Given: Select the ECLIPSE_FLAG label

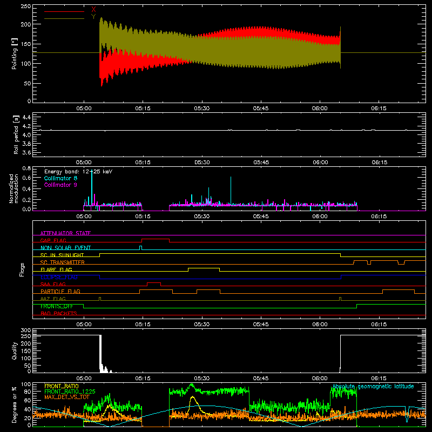Looking at the screenshot, I should point(59,277).
